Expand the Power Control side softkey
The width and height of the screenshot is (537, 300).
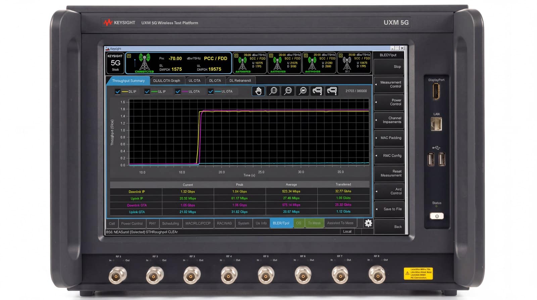pos(389,102)
